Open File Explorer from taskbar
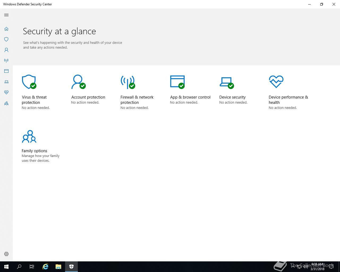Screen dimensions: 340x272 click(x=58, y=267)
